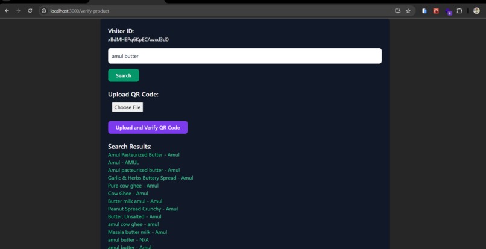The image size is (486, 249).
Task: Open result "amul cow ghee - amul"
Action: click(133, 224)
